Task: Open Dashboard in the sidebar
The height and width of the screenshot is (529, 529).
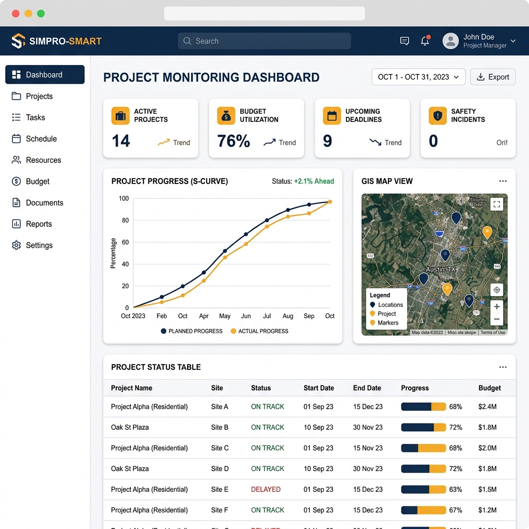Action: point(45,74)
